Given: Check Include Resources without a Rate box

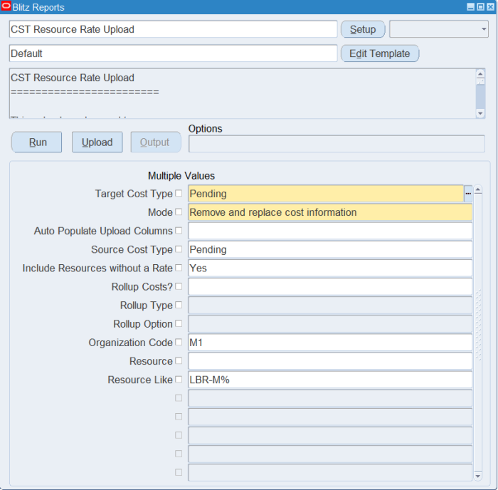Looking at the screenshot, I should [179, 267].
